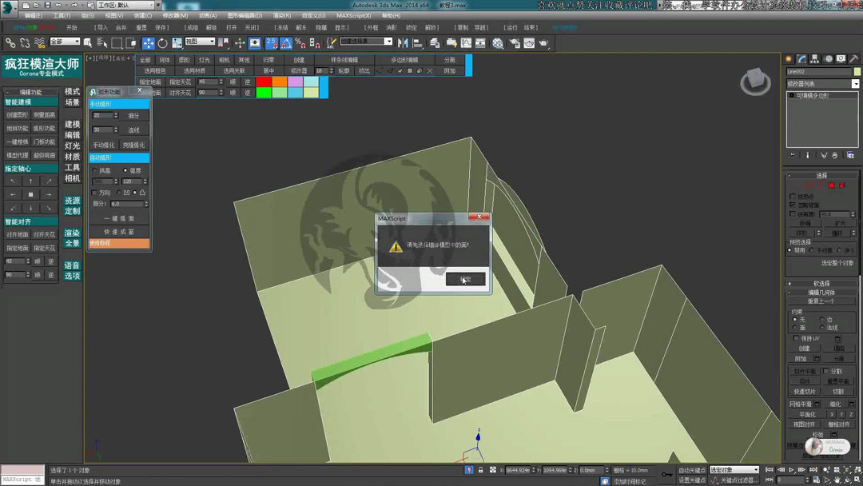Click the 确定 button in the warning dialog
The height and width of the screenshot is (486, 863).
(465, 278)
